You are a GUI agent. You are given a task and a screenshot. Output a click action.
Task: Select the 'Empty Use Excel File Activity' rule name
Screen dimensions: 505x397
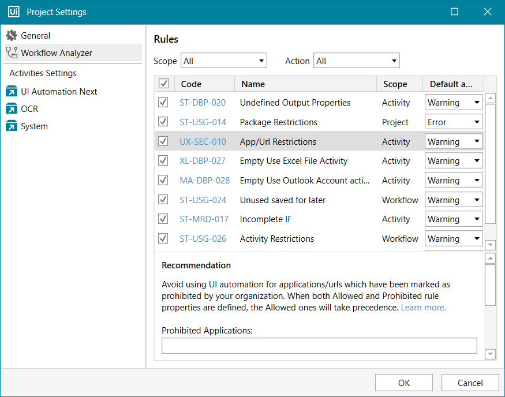point(294,160)
